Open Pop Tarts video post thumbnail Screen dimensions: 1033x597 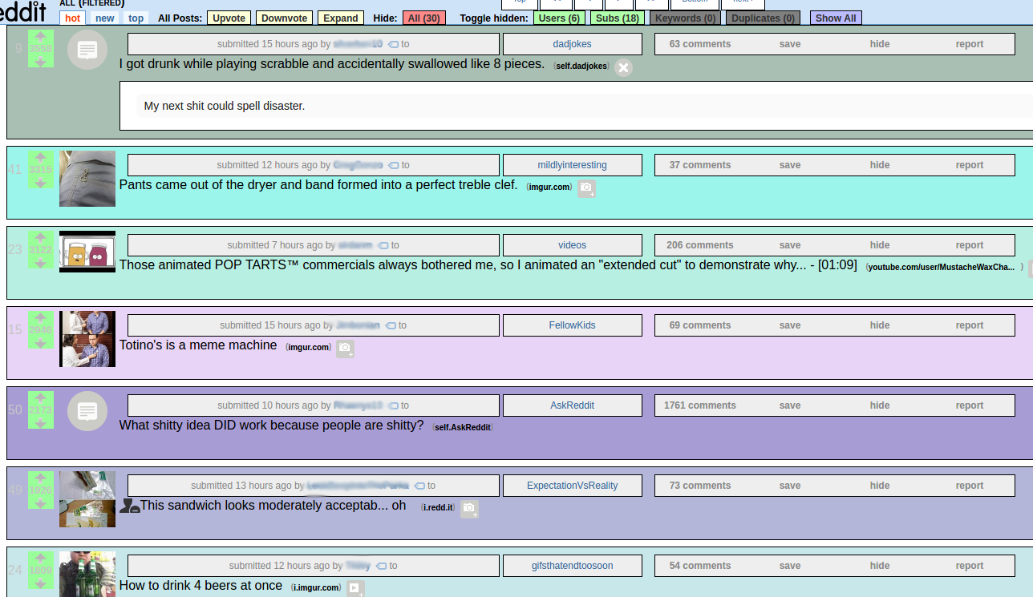tap(87, 252)
